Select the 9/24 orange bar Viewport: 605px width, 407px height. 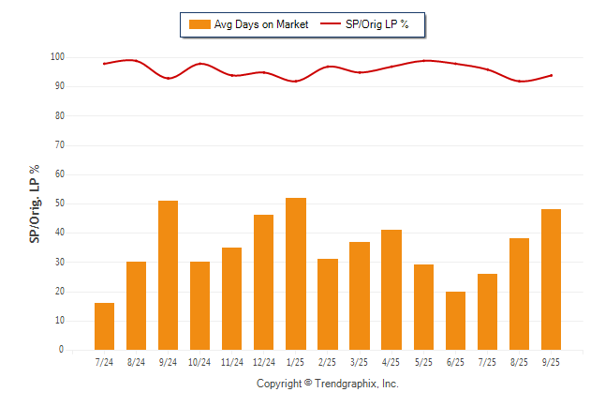click(x=168, y=275)
